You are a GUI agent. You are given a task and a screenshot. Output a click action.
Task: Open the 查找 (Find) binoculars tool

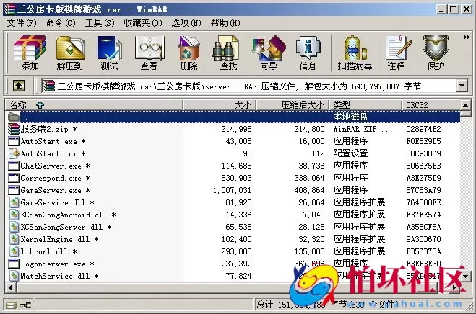click(228, 53)
